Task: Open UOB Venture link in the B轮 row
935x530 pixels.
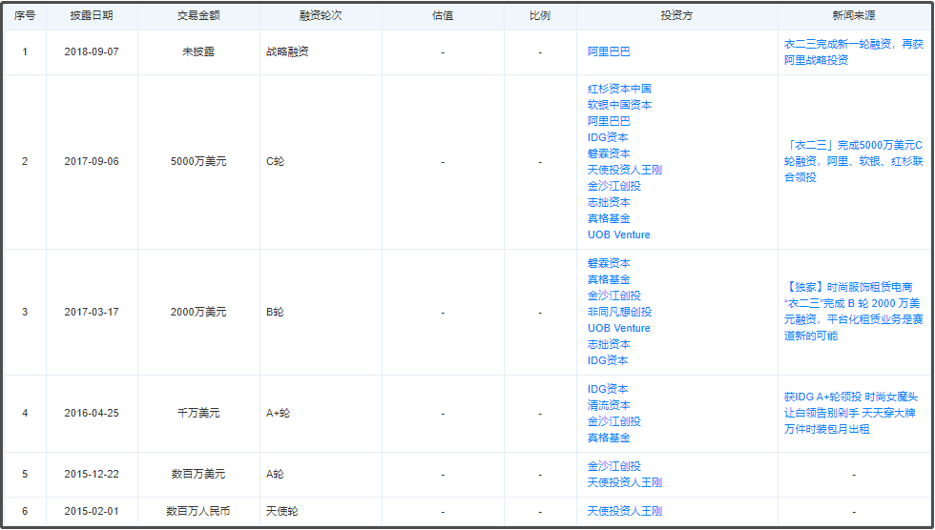Action: point(618,328)
